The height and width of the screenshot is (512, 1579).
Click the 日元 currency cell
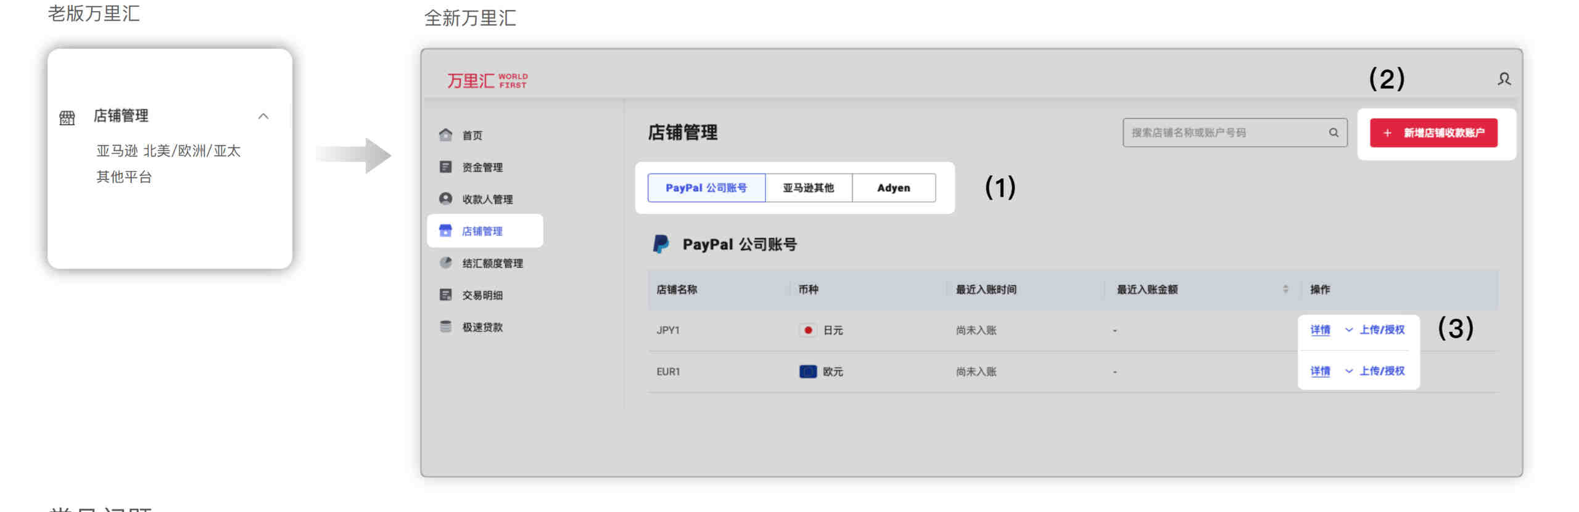(833, 330)
